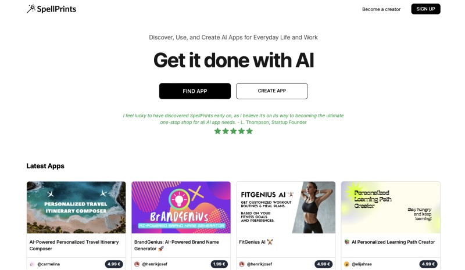Image resolution: width=465 pixels, height=270 pixels.
Task: Click the 1.99 € price badge on BrandGenius
Action: tap(219, 264)
